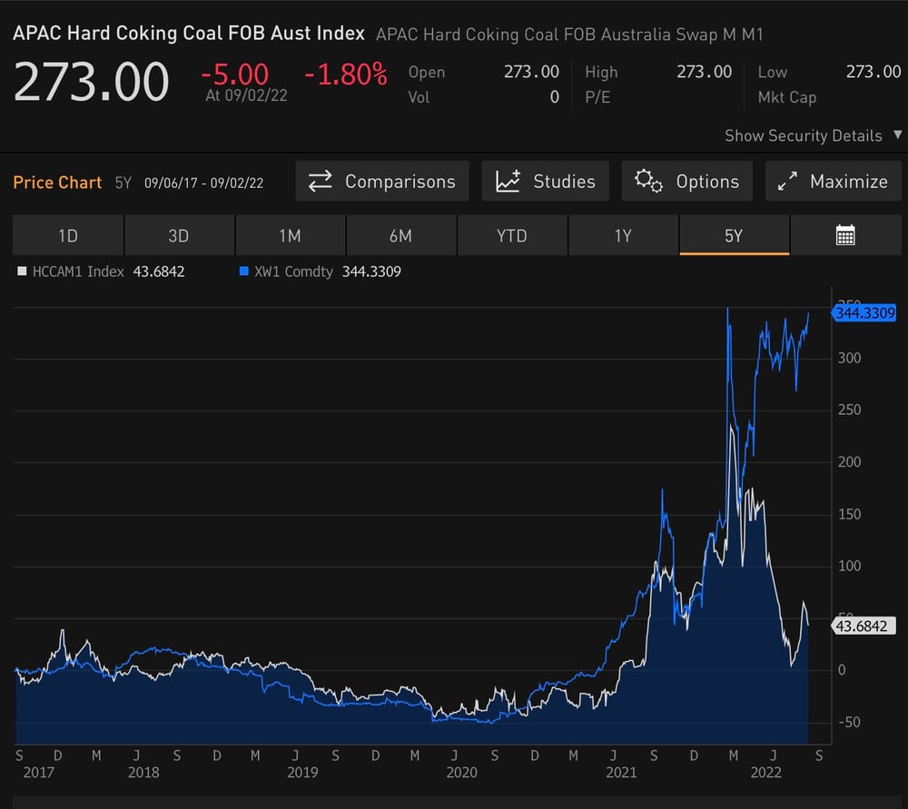Click the Open price label
Viewport: 908px width, 809px height.
[x=427, y=73]
